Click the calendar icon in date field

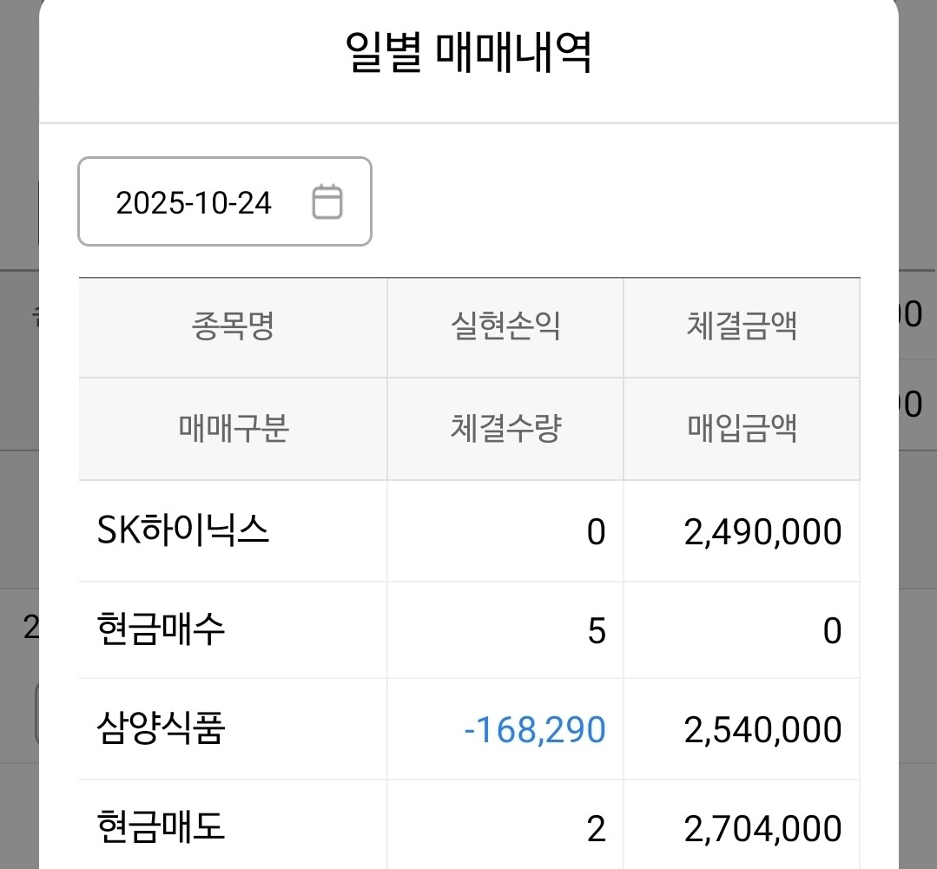pos(327,202)
